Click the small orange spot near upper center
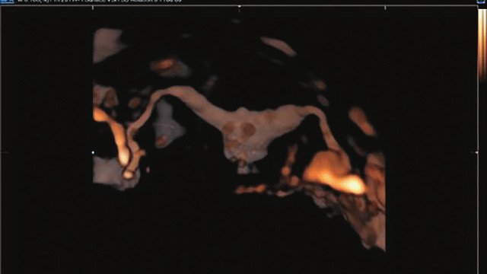Image resolution: width=487 pixels, height=274 pixels. [x=164, y=65]
